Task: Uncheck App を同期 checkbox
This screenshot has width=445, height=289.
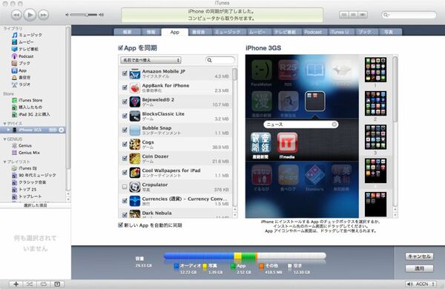Action: [120, 47]
